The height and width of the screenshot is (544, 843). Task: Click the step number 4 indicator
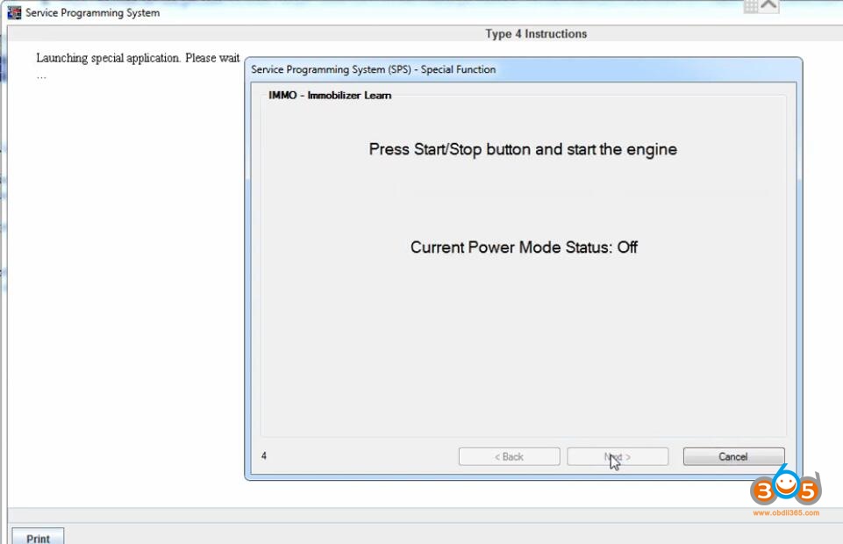coord(264,455)
